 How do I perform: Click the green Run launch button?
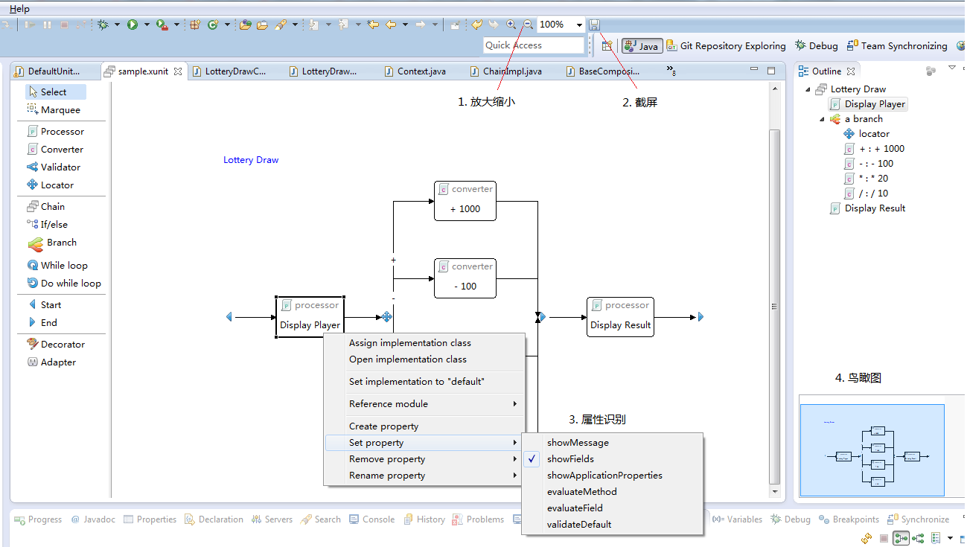coord(133,25)
